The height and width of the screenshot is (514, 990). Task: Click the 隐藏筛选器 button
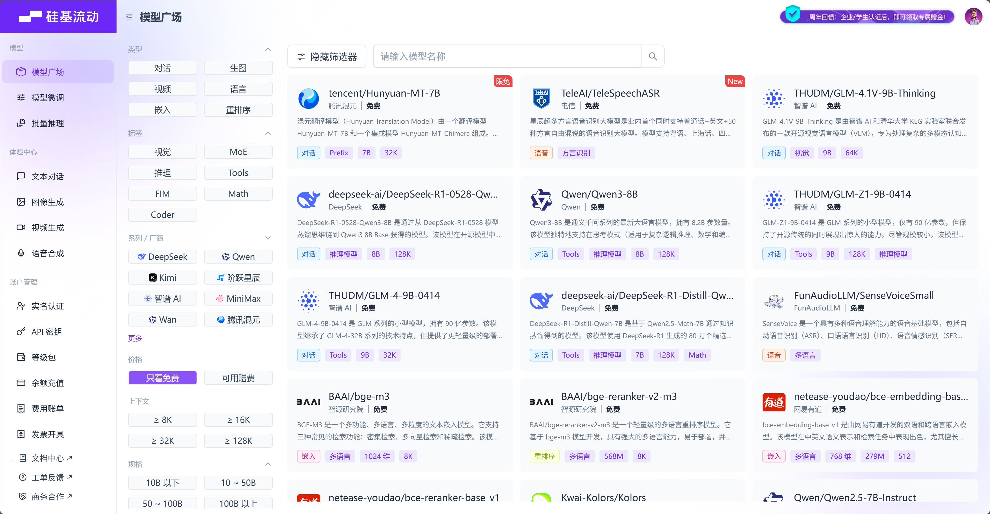[327, 56]
